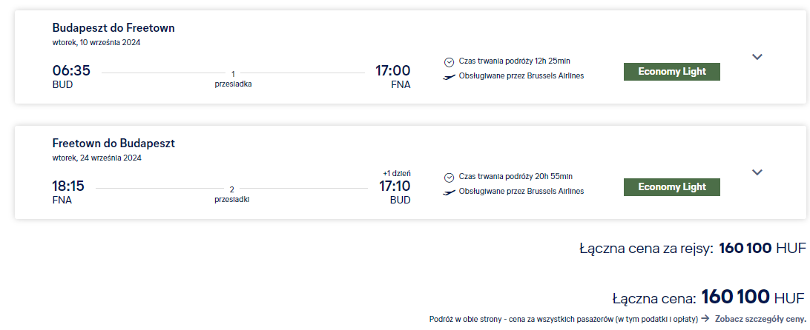Click the Budapeszt do Freetown heading
This screenshot has width=810, height=330.
point(113,28)
